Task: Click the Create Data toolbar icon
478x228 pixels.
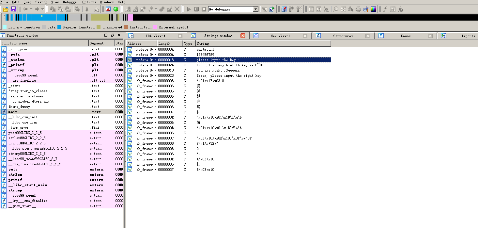Action: tap(136, 9)
